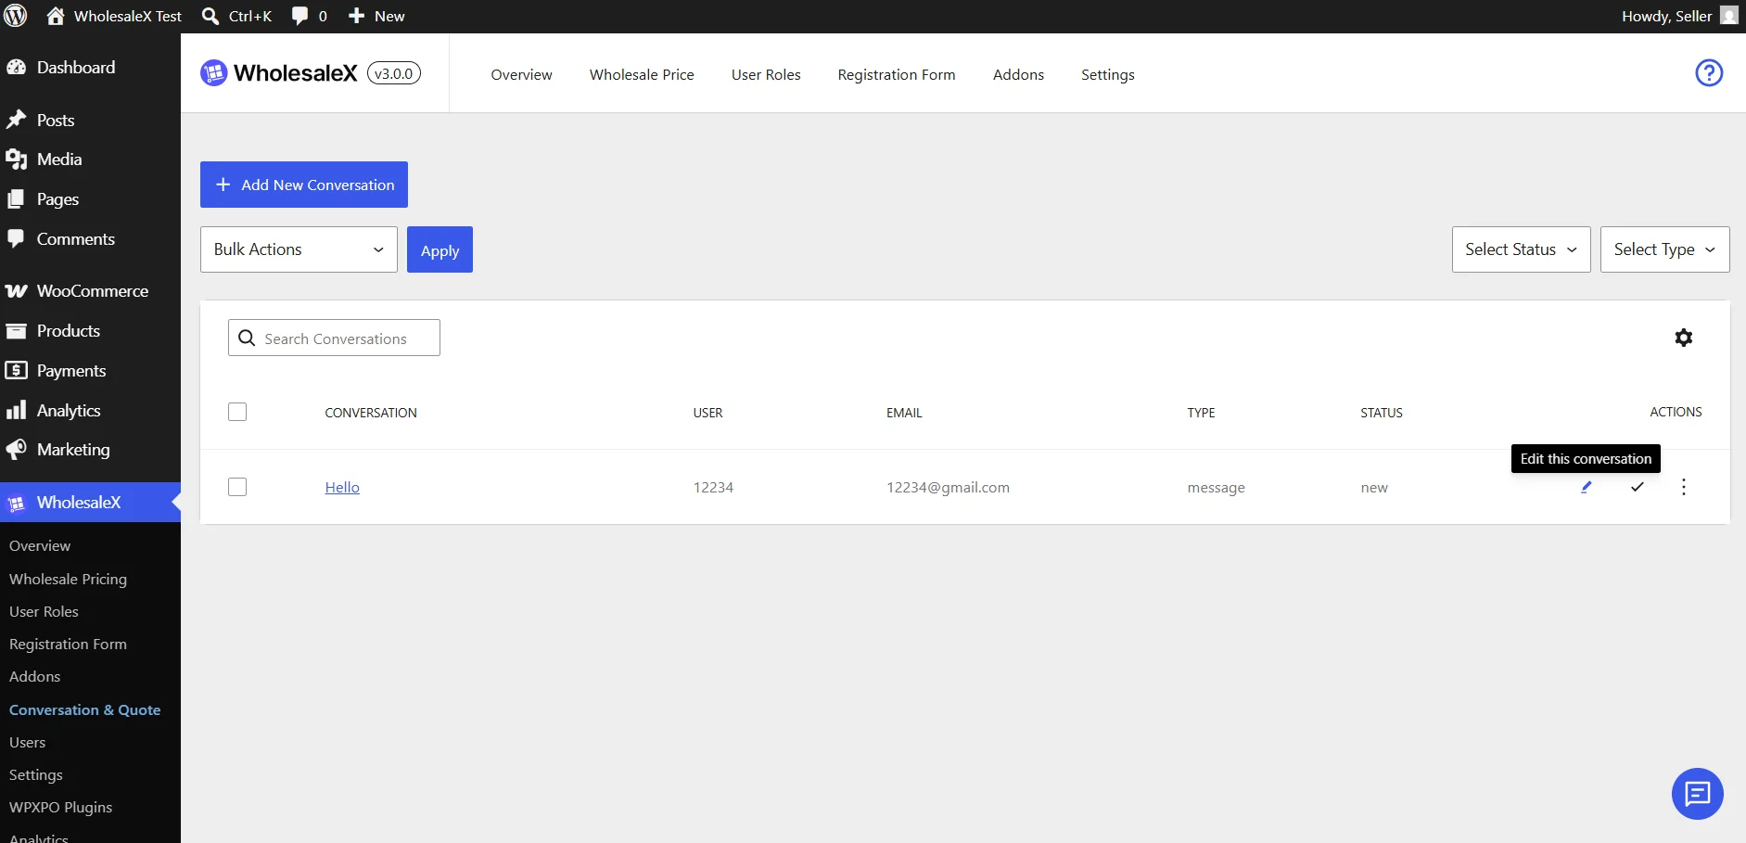Open Users in WholesaleX sidebar submenu
The height and width of the screenshot is (843, 1746).
click(27, 742)
